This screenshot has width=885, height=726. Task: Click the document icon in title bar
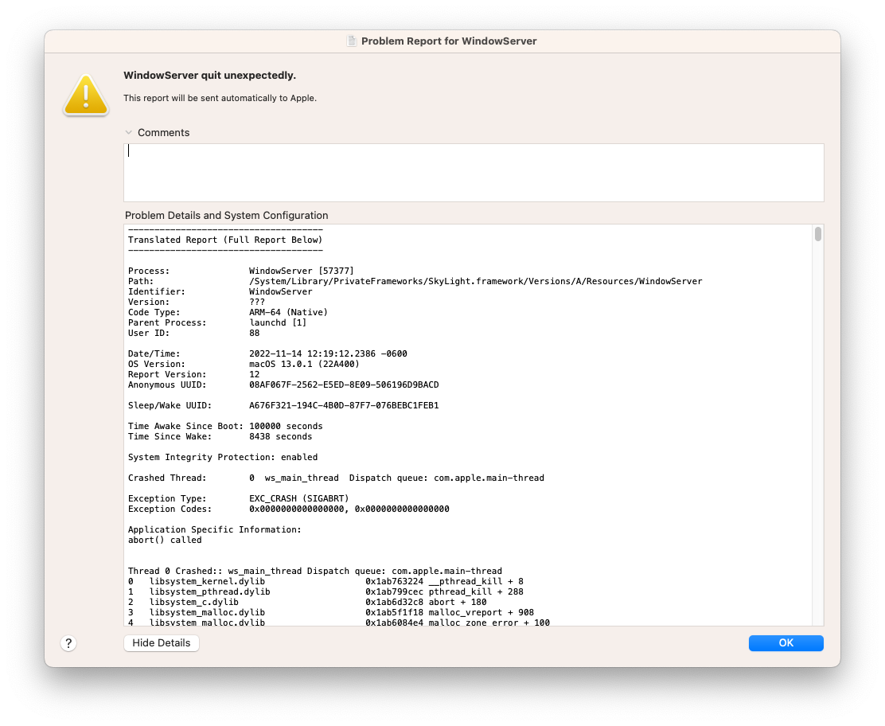point(352,41)
